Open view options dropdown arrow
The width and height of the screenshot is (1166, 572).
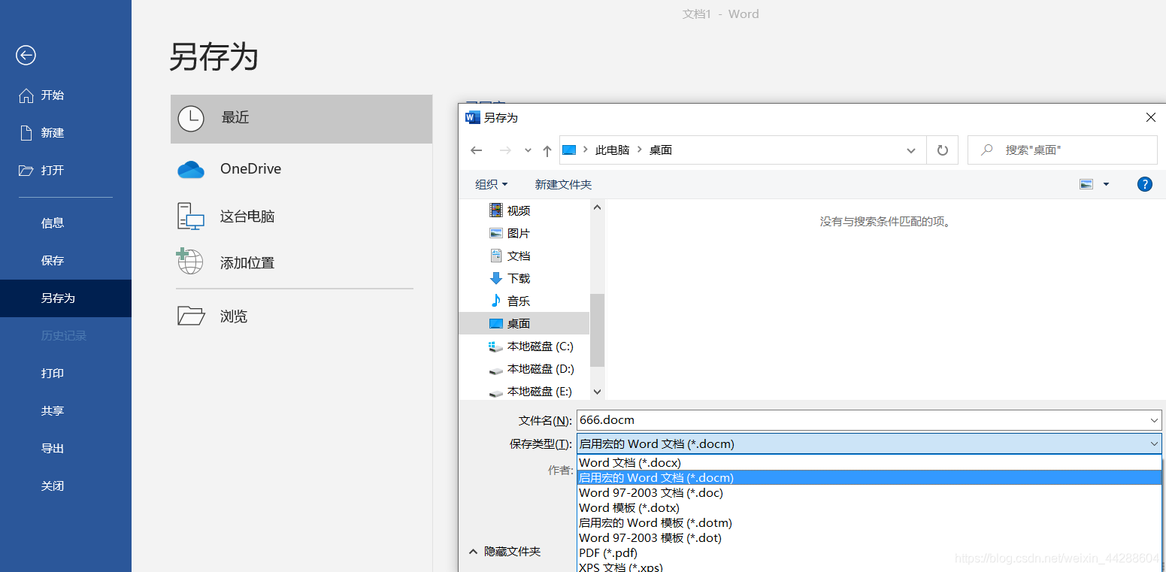(1106, 184)
